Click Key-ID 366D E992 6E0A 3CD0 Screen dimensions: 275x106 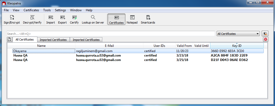(x=227, y=51)
